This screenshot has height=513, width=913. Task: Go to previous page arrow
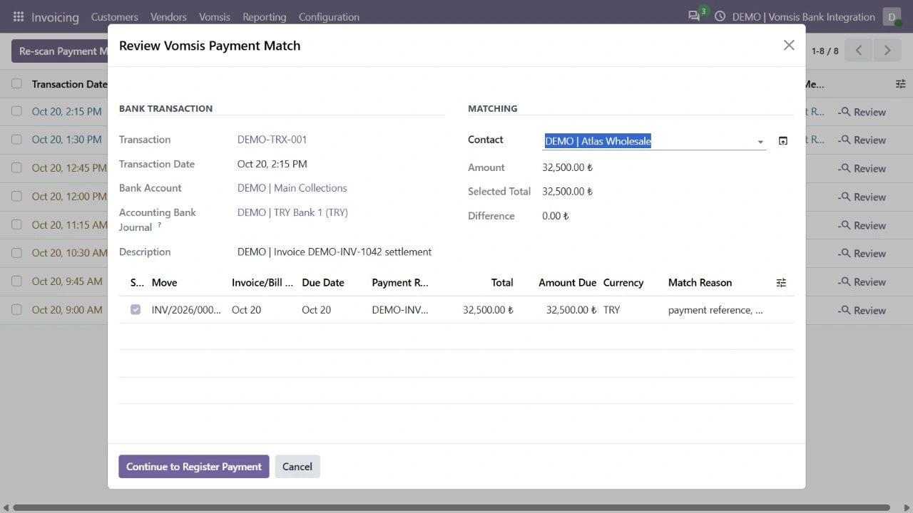(x=859, y=51)
